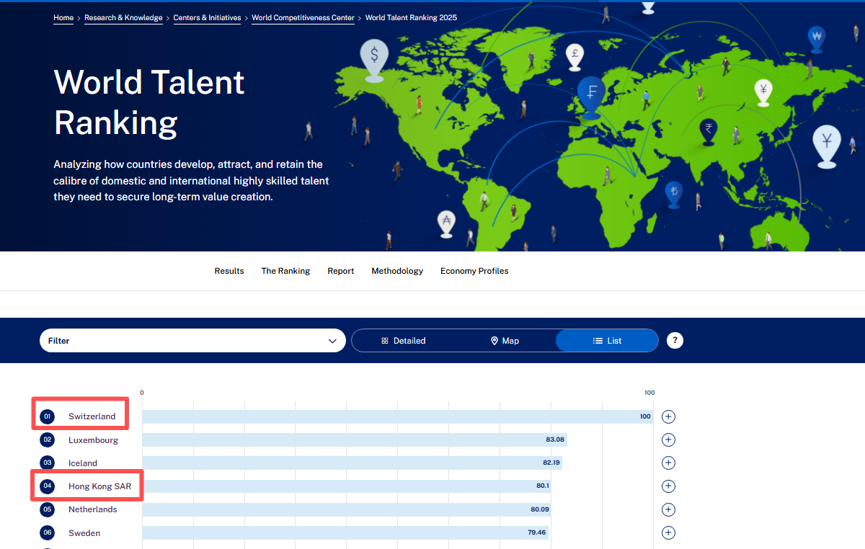
Task: Click the pound sterling map pin
Action: pyautogui.click(x=575, y=54)
